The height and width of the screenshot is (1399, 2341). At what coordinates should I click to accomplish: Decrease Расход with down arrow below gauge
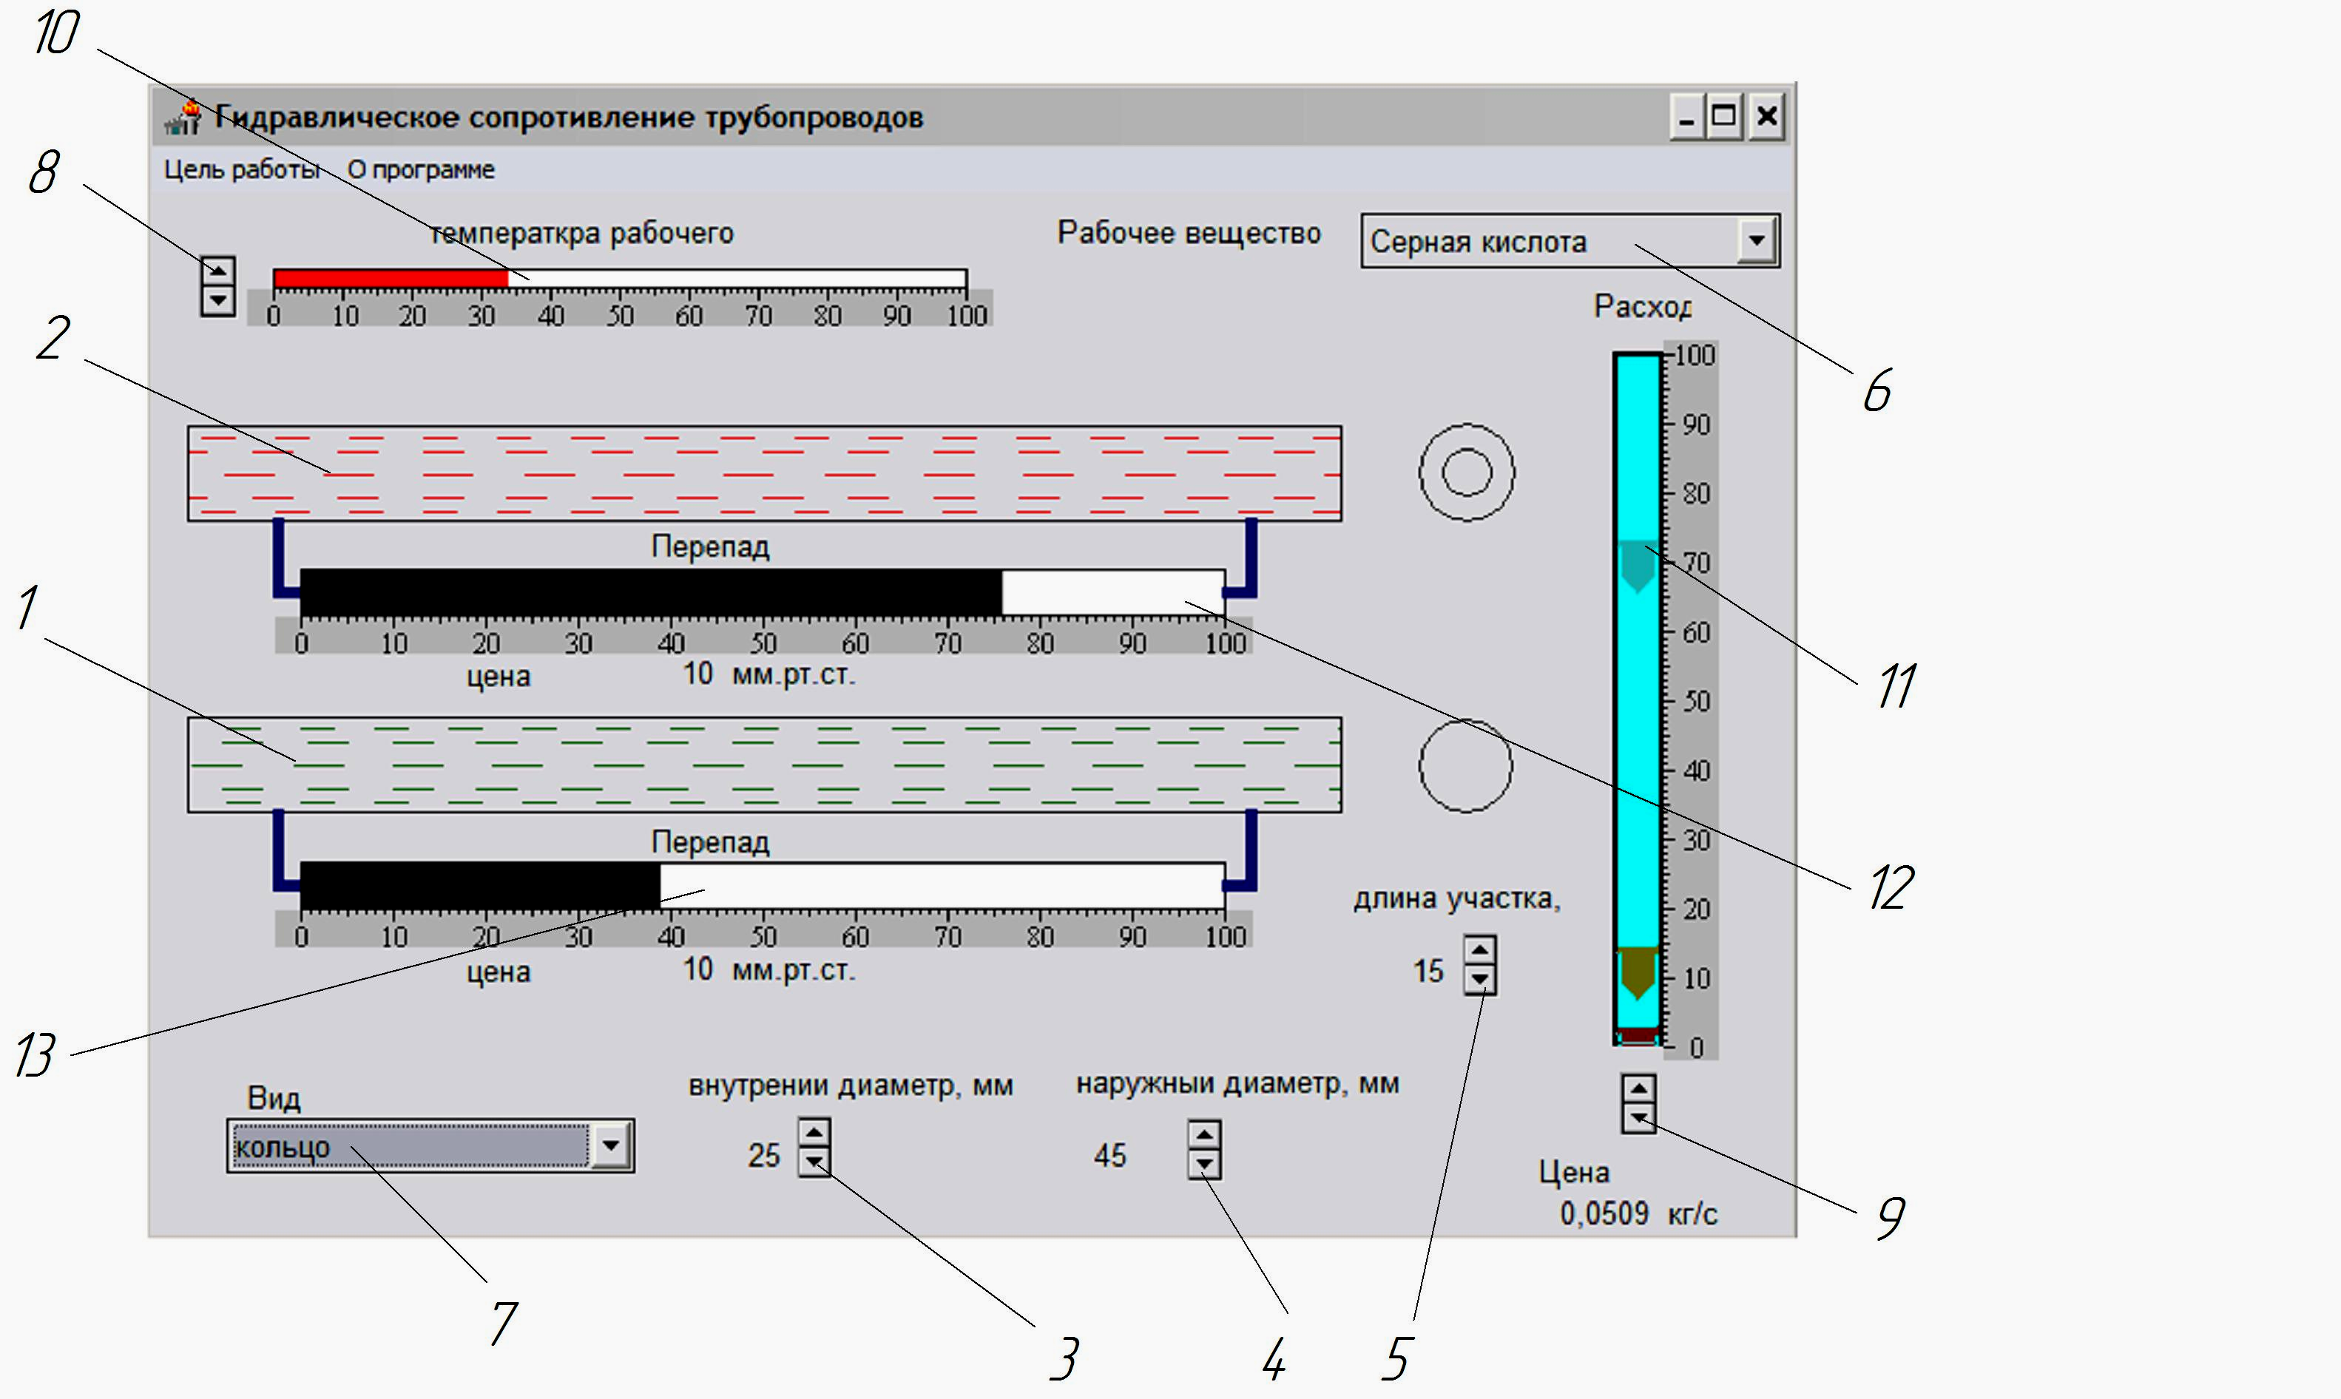point(1640,1118)
